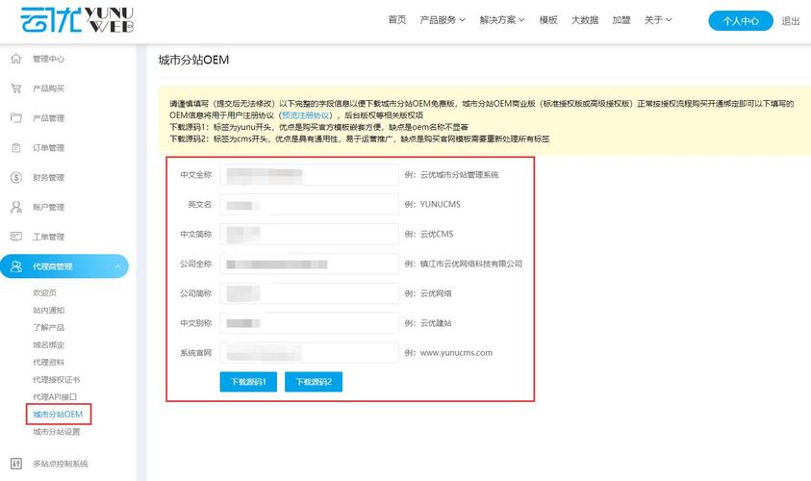Collapse the 代理商管理 section chevron
This screenshot has width=811, height=481.
click(117, 266)
